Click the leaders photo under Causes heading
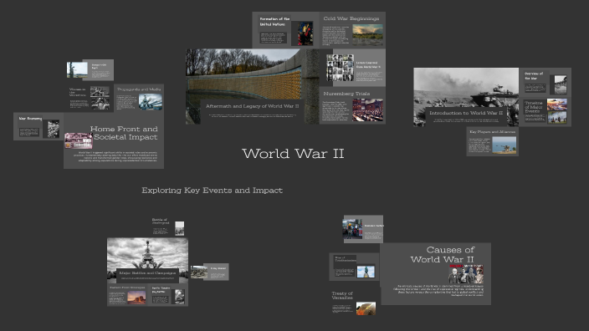This screenshot has width=589, height=331. coord(466,274)
